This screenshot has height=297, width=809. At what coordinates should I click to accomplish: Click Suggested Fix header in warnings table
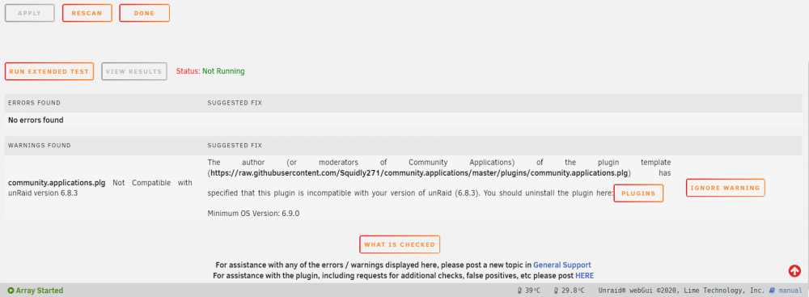[235, 146]
